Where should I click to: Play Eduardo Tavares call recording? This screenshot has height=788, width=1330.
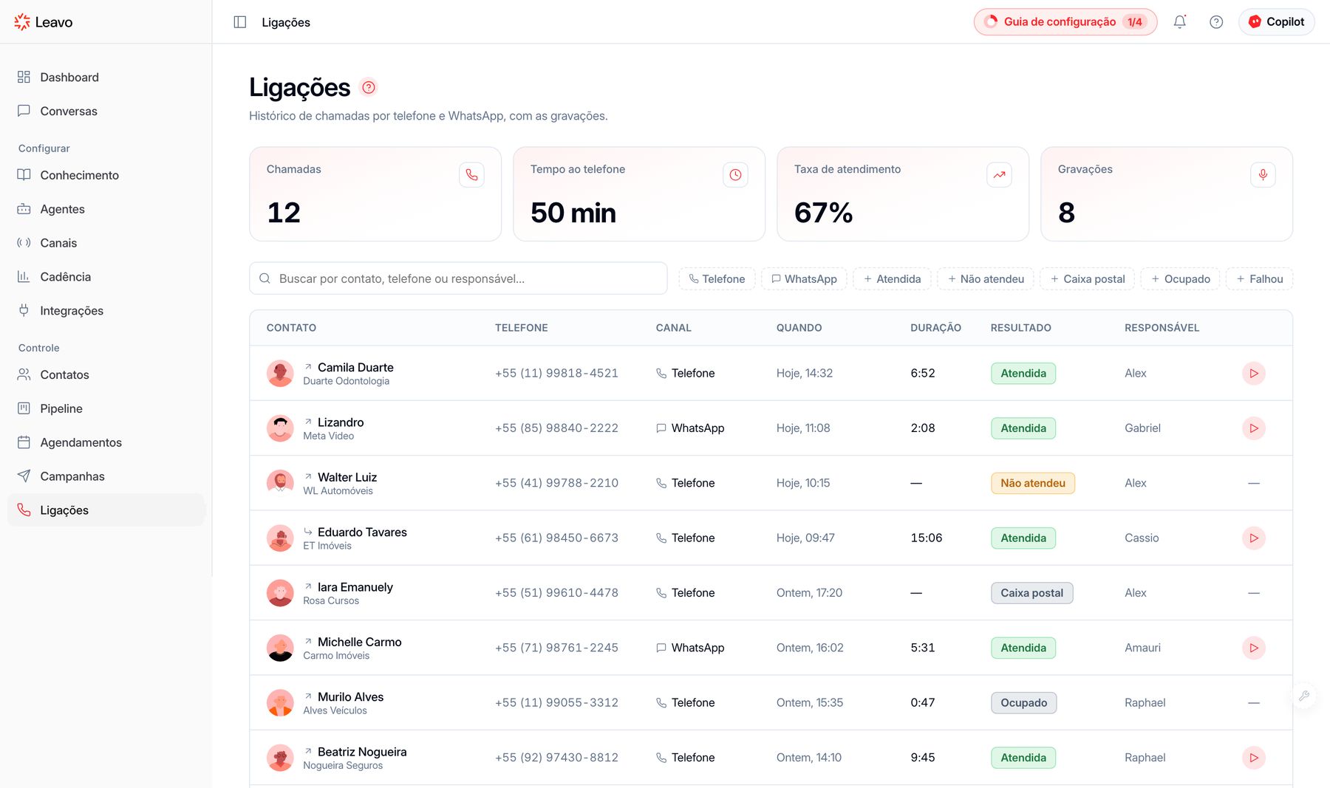[1254, 538]
